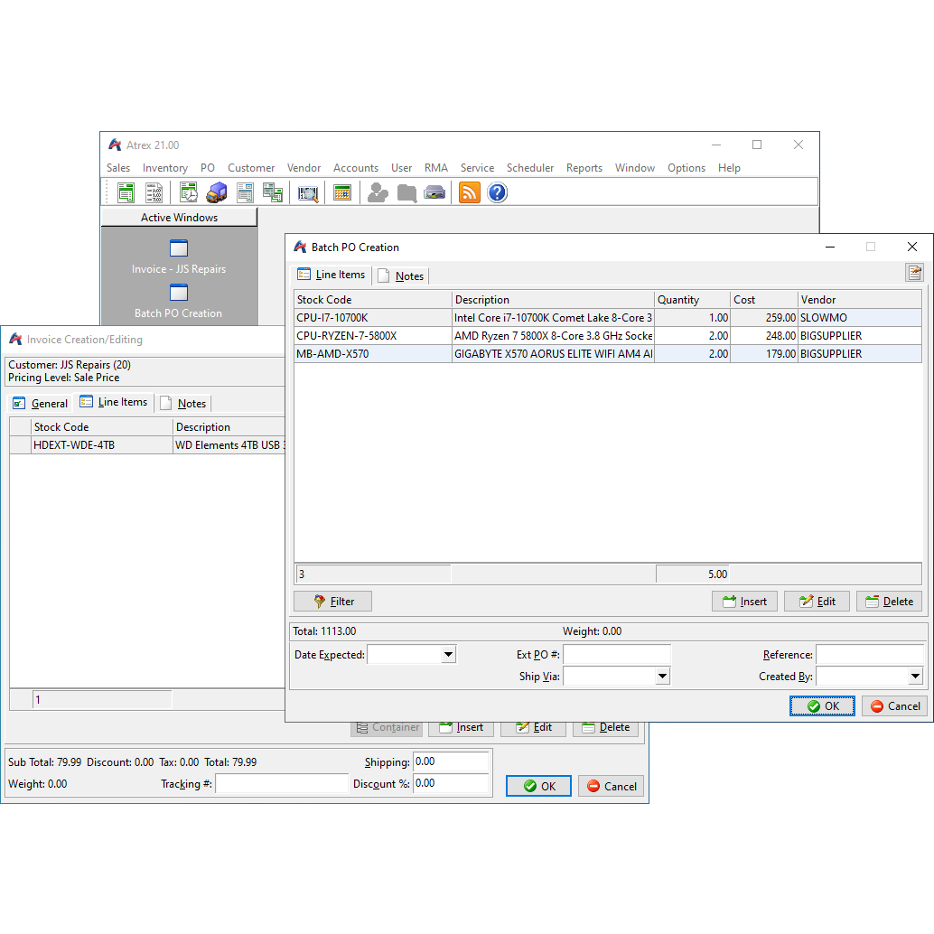934x934 pixels.
Task: Click the Discount % field
Action: click(x=451, y=783)
